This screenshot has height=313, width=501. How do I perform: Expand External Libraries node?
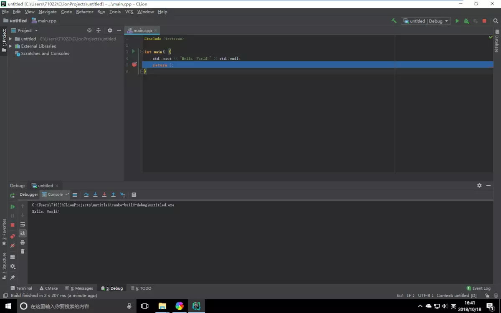pyautogui.click(x=10, y=46)
